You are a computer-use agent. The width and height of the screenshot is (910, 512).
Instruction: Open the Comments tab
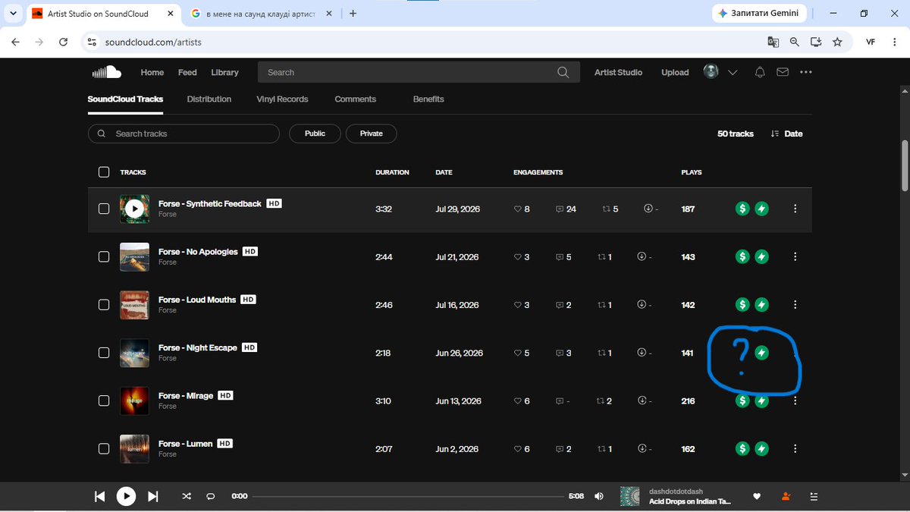355,99
